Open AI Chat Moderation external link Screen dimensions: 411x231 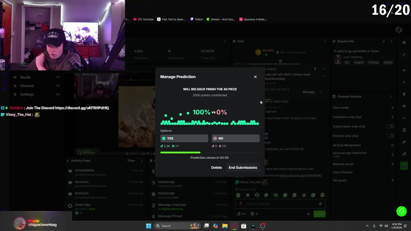(392, 145)
